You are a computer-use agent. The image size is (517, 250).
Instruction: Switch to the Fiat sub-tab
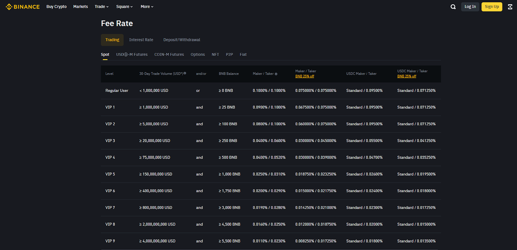pyautogui.click(x=243, y=55)
